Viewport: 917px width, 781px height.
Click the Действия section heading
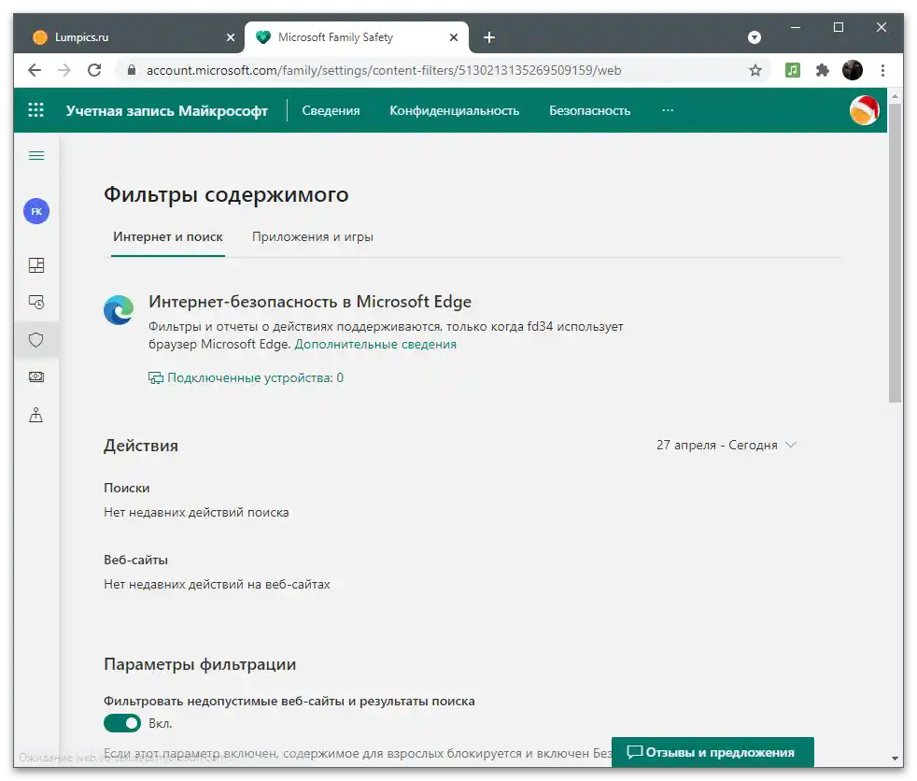point(141,446)
